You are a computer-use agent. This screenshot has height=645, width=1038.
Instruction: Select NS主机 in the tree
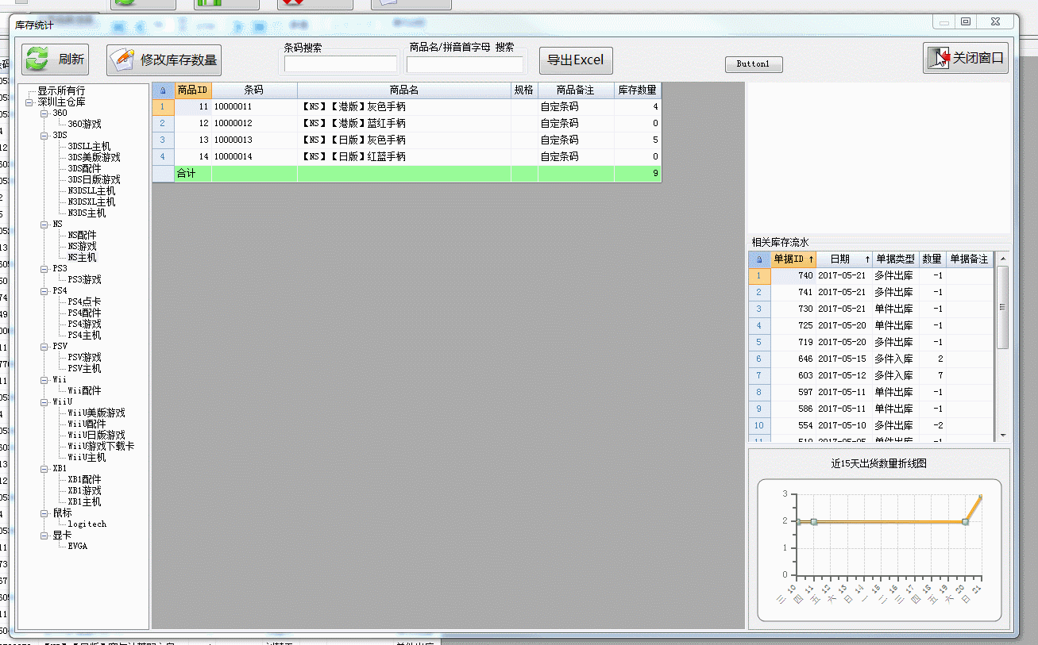pos(82,258)
